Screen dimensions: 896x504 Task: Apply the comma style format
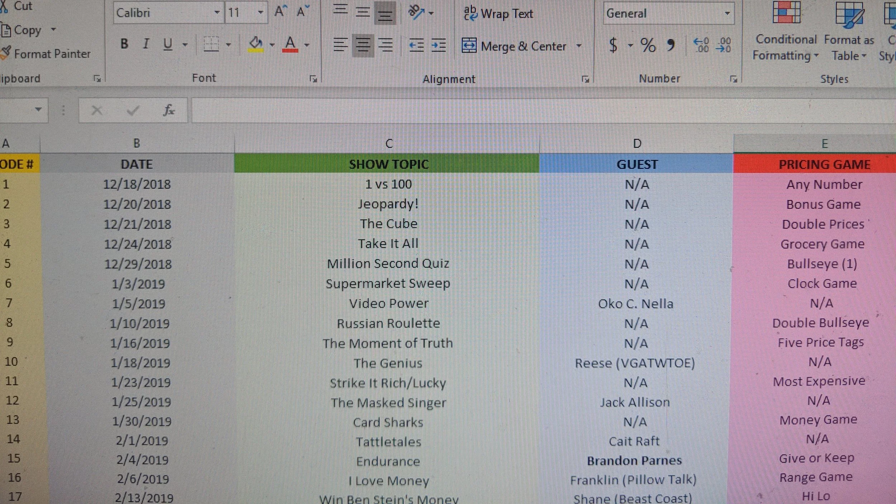(671, 45)
